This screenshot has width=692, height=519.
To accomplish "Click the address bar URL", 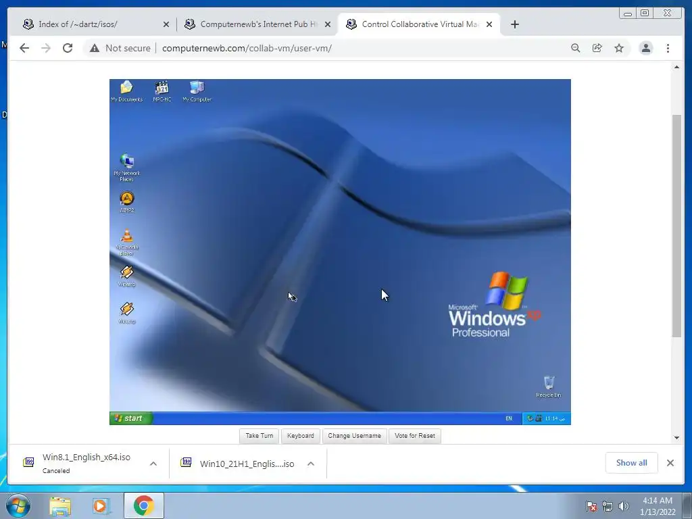I will pos(247,48).
